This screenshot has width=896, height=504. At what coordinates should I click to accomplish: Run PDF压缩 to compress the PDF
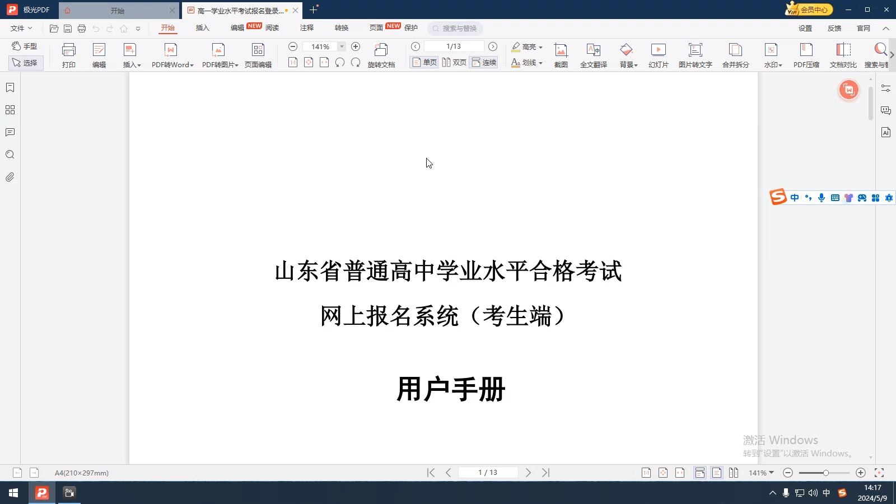click(806, 54)
